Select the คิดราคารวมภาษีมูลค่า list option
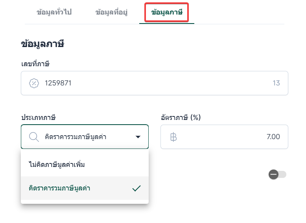 click(x=60, y=188)
